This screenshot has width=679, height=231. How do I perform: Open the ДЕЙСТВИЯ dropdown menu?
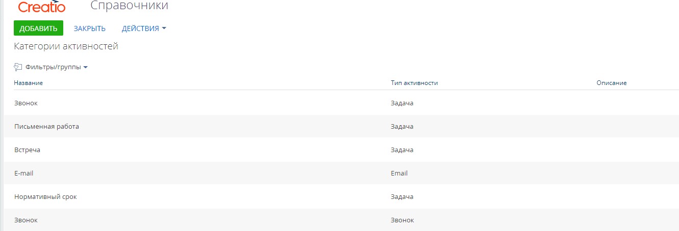(x=144, y=28)
